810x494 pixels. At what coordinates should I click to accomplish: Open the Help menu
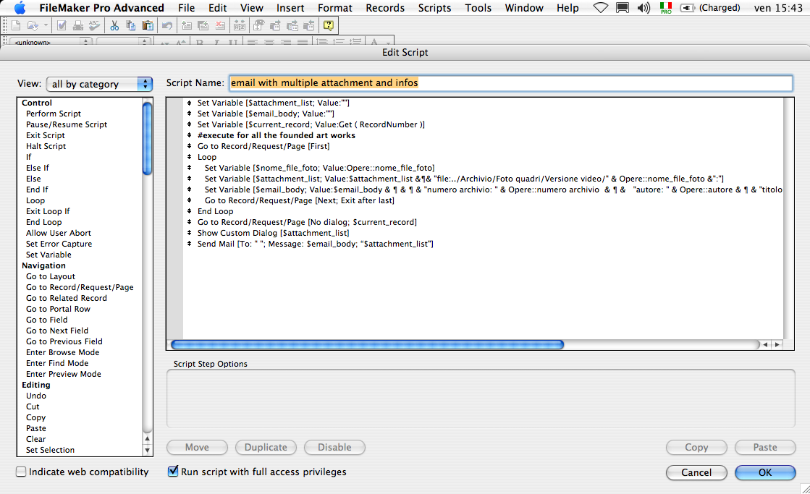pos(568,8)
